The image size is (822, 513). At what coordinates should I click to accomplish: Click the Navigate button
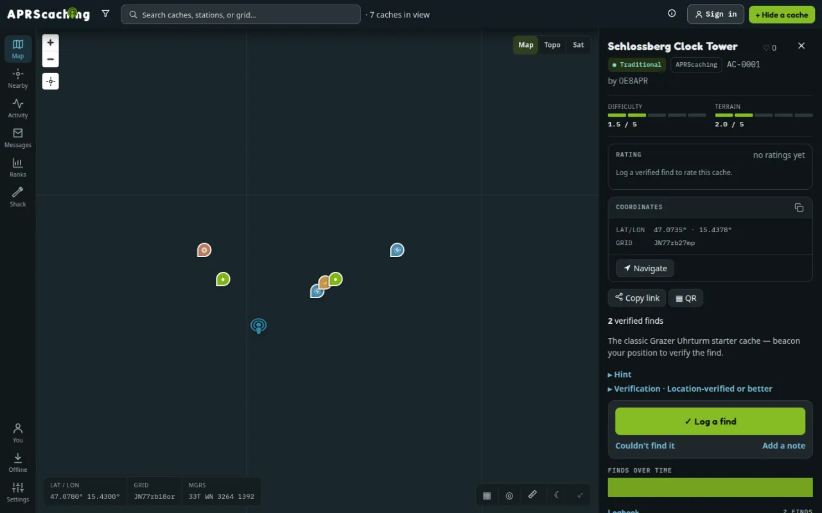(645, 268)
